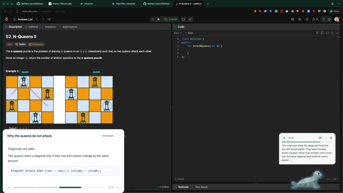Open a new browser tab
The height and width of the screenshot is (193, 343).
tap(208, 4)
